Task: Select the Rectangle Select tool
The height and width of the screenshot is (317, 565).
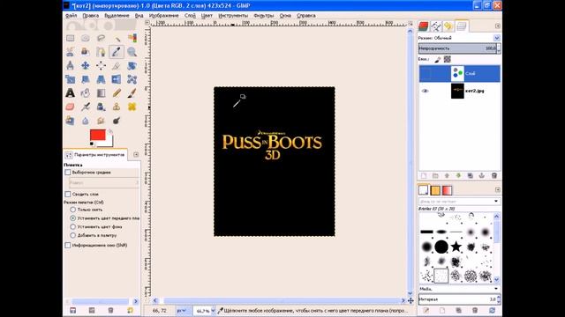Action: pos(70,38)
